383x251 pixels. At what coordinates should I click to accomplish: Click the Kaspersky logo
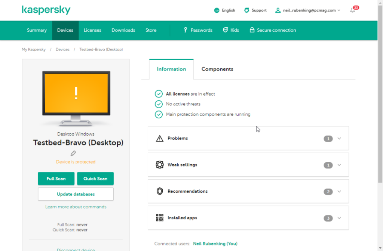click(46, 10)
